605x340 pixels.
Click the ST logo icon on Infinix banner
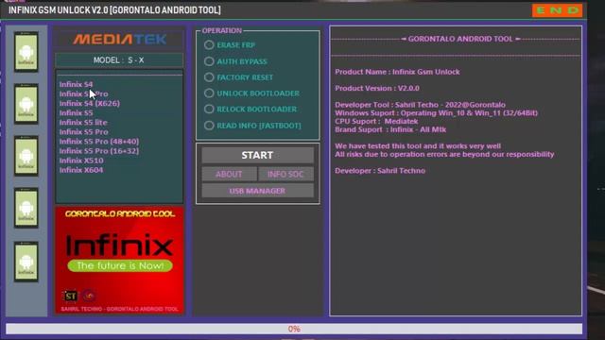coord(70,296)
